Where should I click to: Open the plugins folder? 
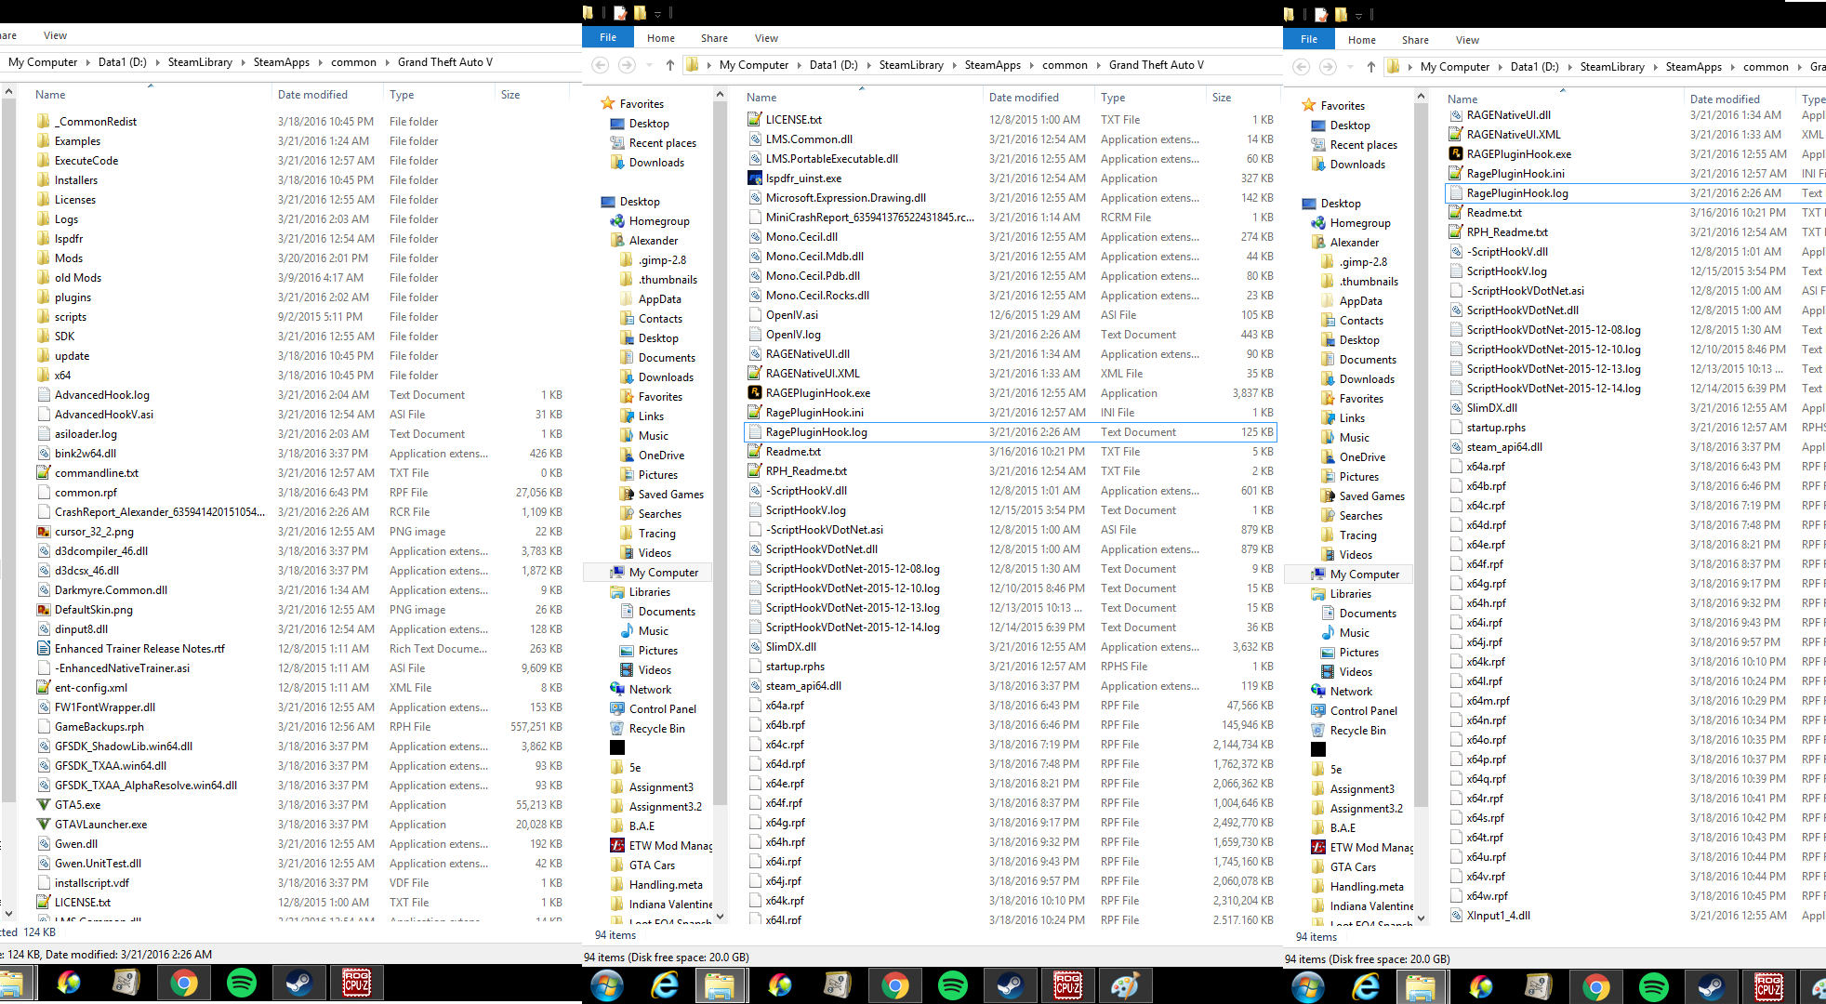click(x=73, y=297)
